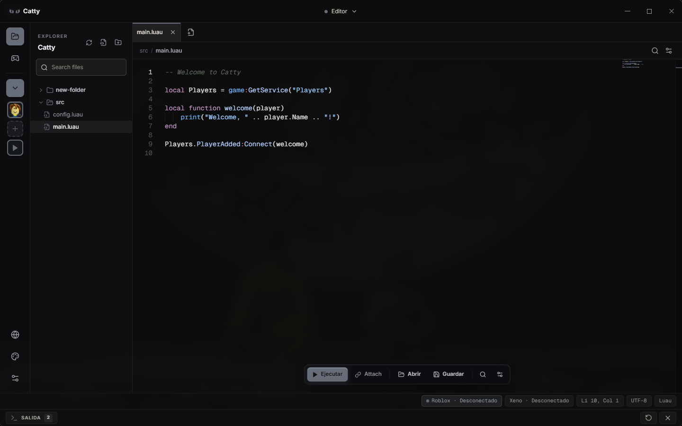Click the GetService("Players") code line
The height and width of the screenshot is (426, 682).
click(x=248, y=90)
